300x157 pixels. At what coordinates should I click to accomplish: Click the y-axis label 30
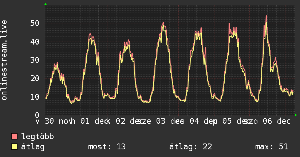[35, 60]
